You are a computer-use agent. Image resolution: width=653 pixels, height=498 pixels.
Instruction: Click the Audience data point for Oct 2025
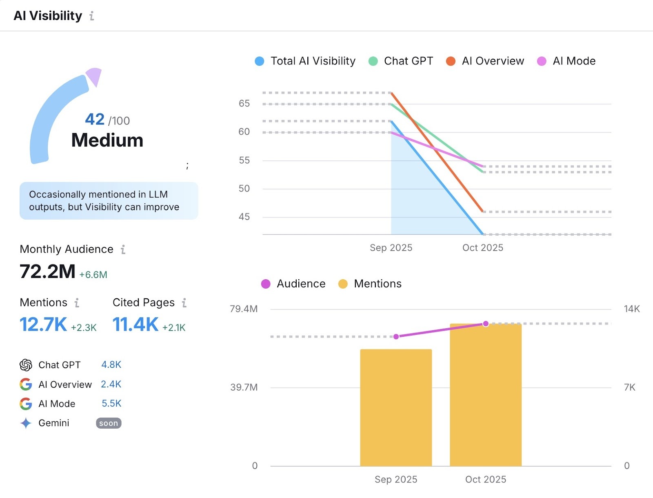coord(485,323)
